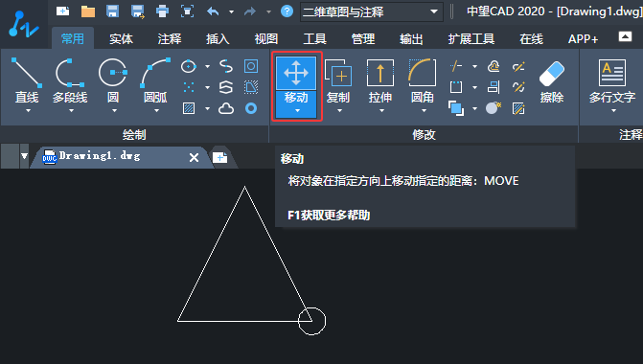The width and height of the screenshot is (643, 364).
Task: Select the Multiline Text (多行文字) tool
Action: click(612, 81)
